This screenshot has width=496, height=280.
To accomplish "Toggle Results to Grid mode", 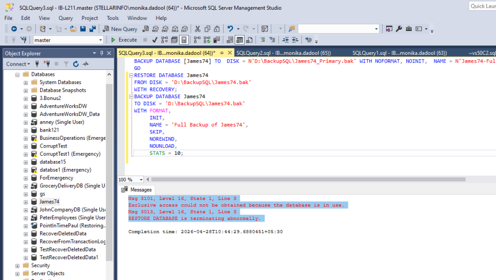I will [239, 40].
